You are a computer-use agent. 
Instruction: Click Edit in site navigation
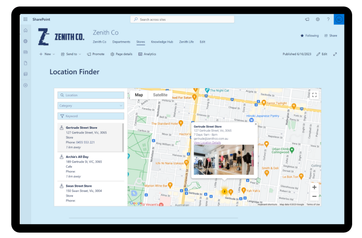[x=202, y=42]
